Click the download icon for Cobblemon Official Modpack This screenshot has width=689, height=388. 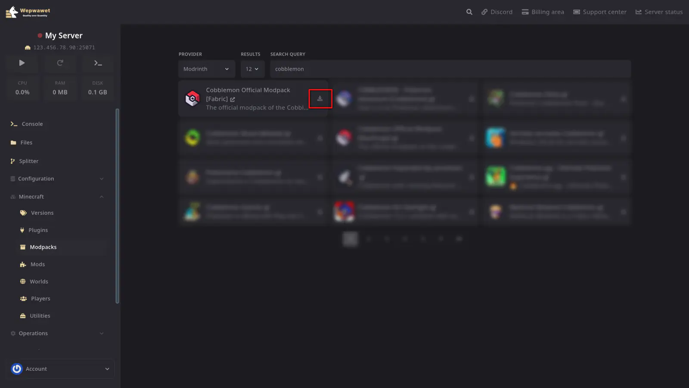coord(320,99)
